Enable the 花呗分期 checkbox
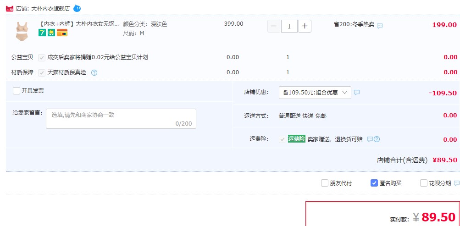 [x=424, y=183]
